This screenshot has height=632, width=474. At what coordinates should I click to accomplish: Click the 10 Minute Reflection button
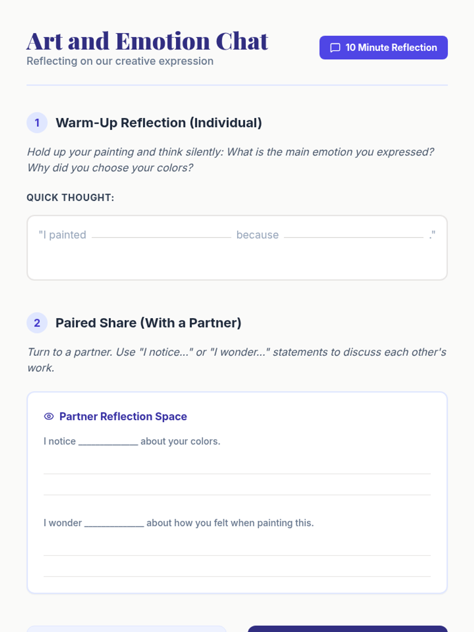[x=384, y=48]
